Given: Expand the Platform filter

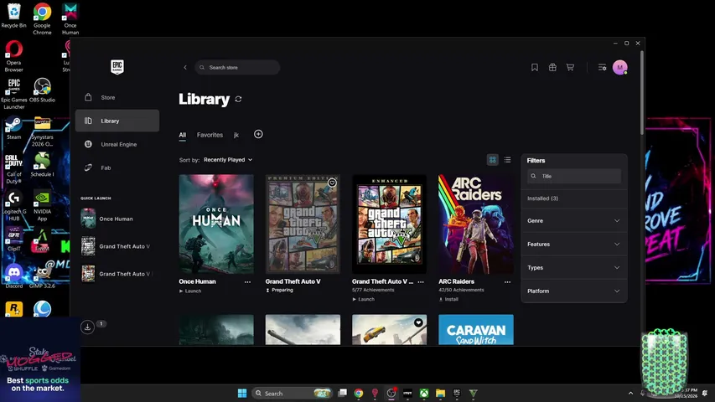Looking at the screenshot, I should tap(573, 291).
